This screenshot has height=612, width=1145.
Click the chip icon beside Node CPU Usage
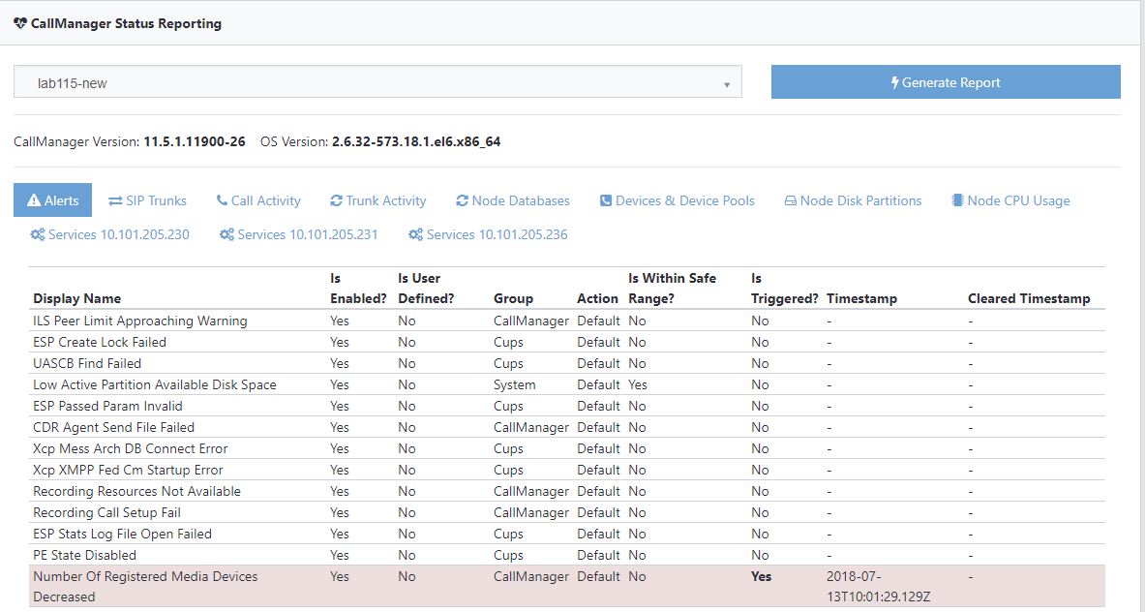click(x=957, y=200)
